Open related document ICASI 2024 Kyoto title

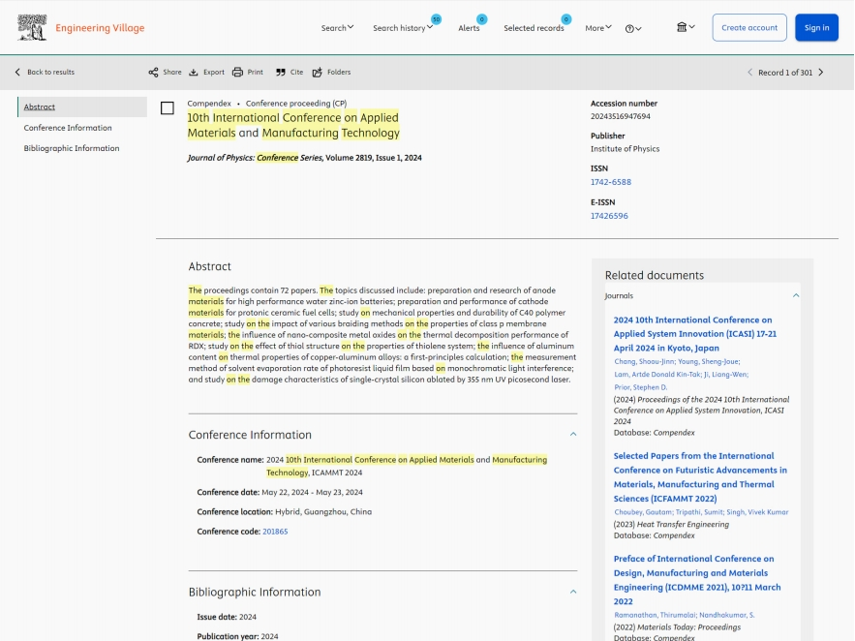click(694, 334)
